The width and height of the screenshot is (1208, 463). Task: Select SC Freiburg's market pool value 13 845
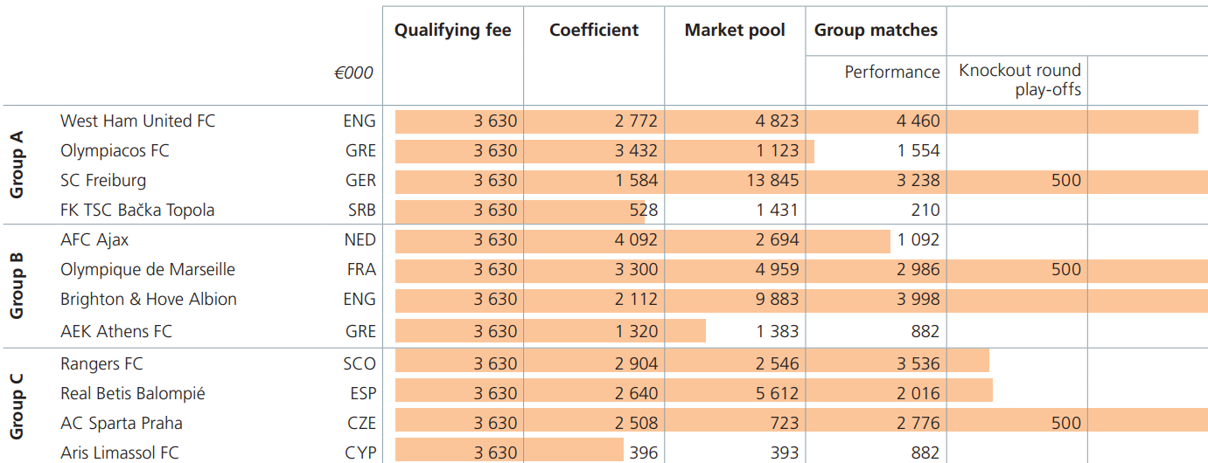pos(765,181)
